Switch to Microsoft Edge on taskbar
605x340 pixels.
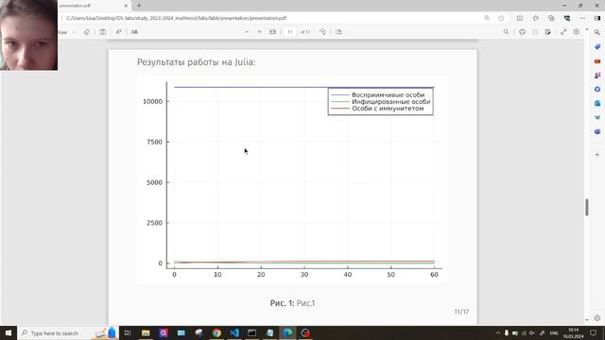point(287,332)
